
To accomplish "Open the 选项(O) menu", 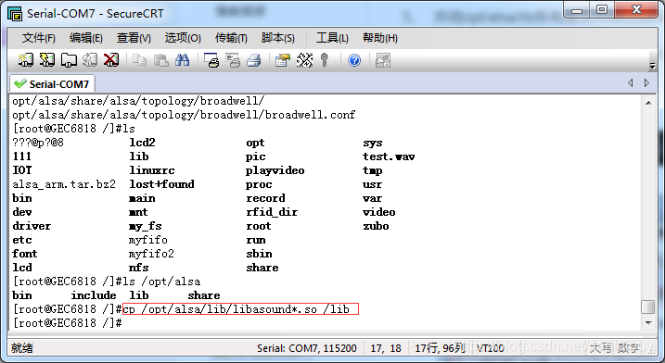I will [x=183, y=38].
